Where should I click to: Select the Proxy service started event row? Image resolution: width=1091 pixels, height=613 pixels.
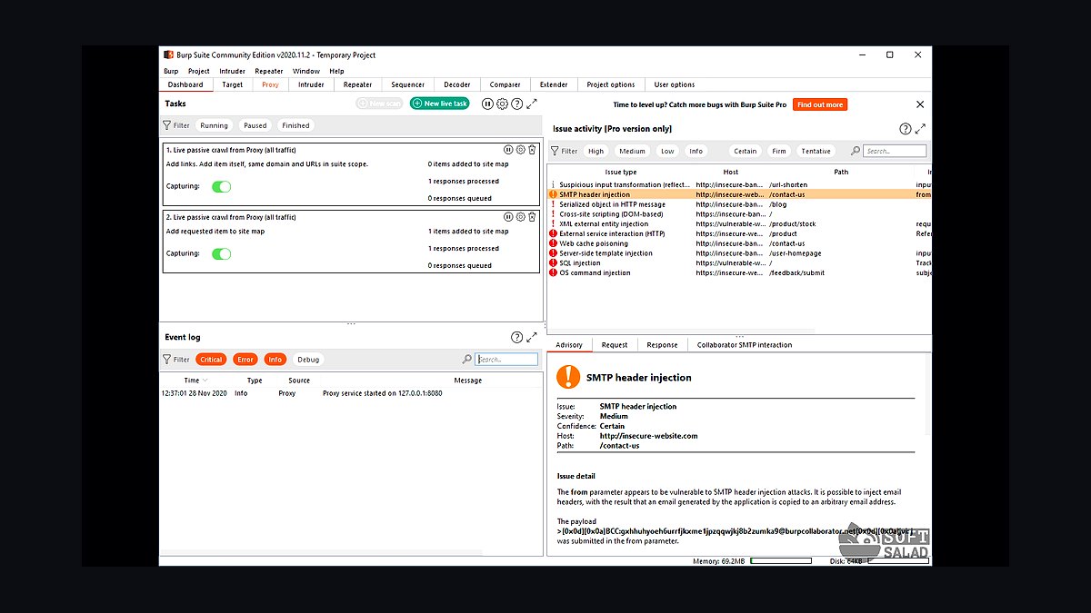[350, 393]
